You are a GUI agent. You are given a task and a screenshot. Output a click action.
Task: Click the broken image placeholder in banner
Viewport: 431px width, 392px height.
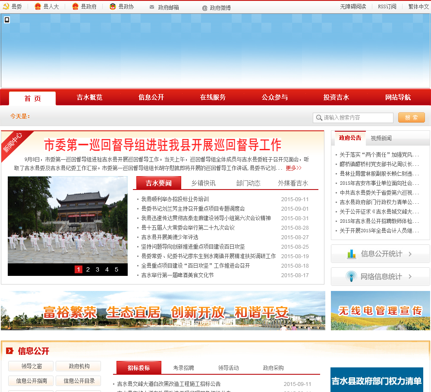click(7, 19)
